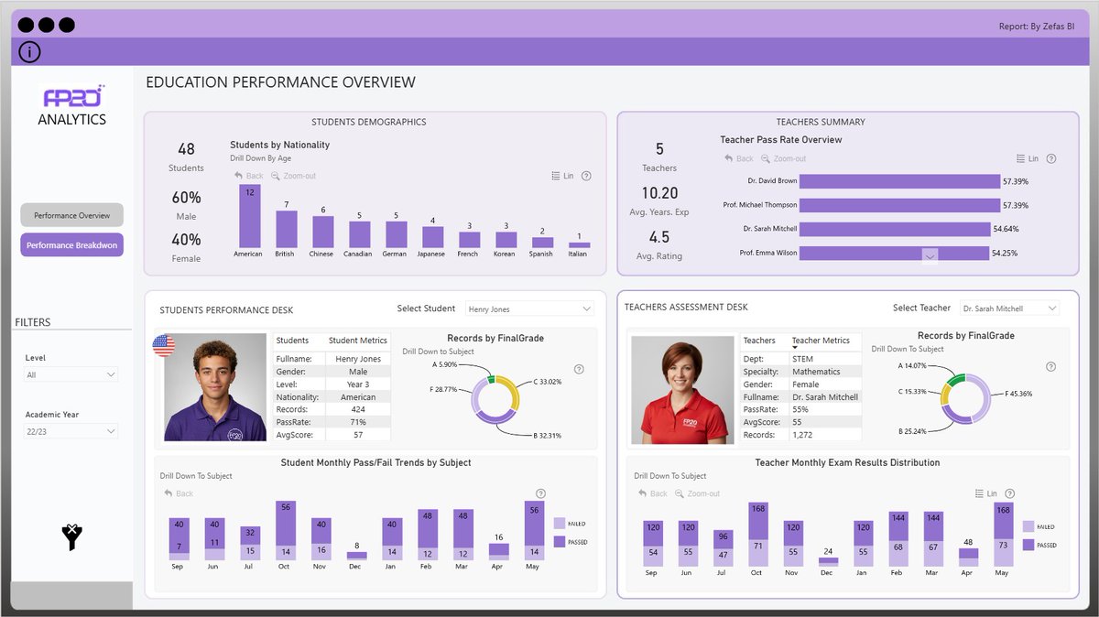Open the Academic Year filter showing 22/23
Viewport: 1099px width, 617px height.
click(x=71, y=430)
